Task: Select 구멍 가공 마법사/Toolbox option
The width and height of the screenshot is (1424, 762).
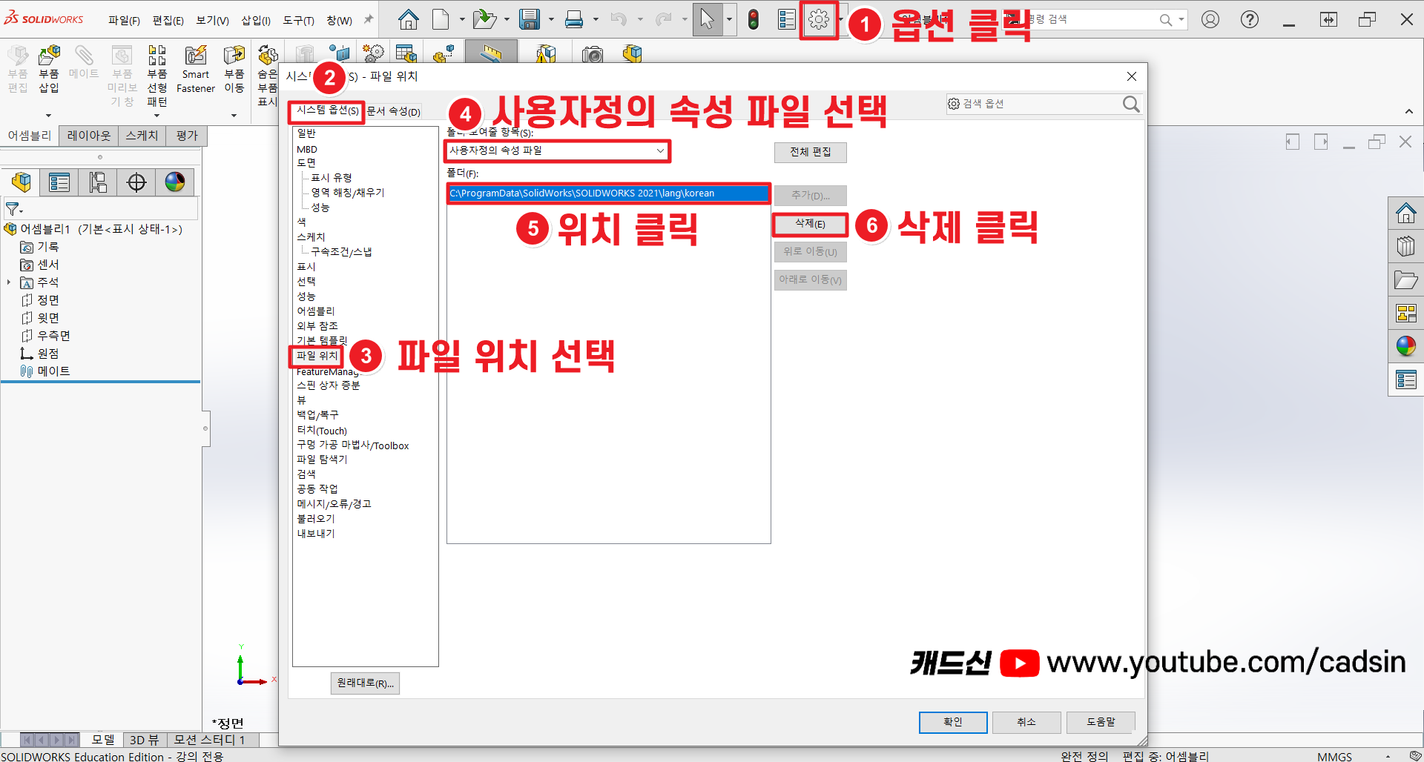Action: [x=353, y=445]
